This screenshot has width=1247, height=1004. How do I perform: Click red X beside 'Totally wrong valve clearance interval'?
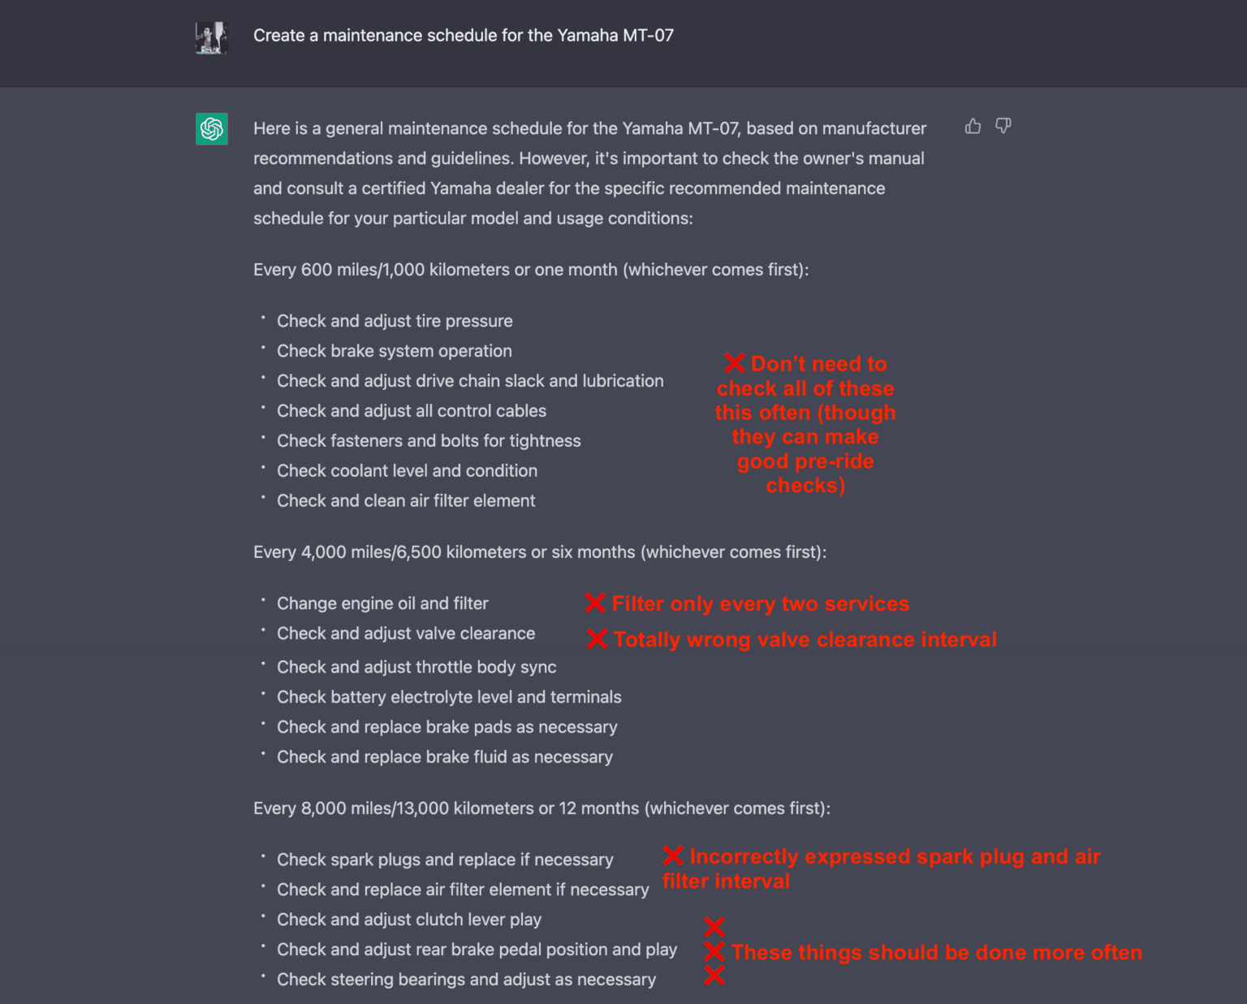pos(597,639)
